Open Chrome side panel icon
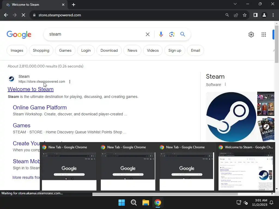Screen dimensions: 279x209 click(256, 15)
